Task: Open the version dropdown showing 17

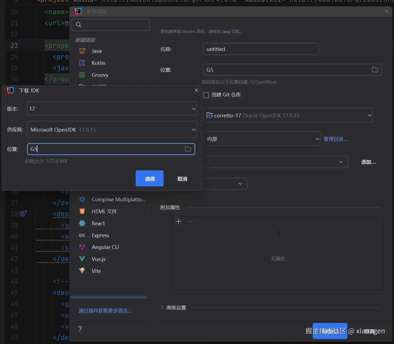Action: tap(112, 109)
